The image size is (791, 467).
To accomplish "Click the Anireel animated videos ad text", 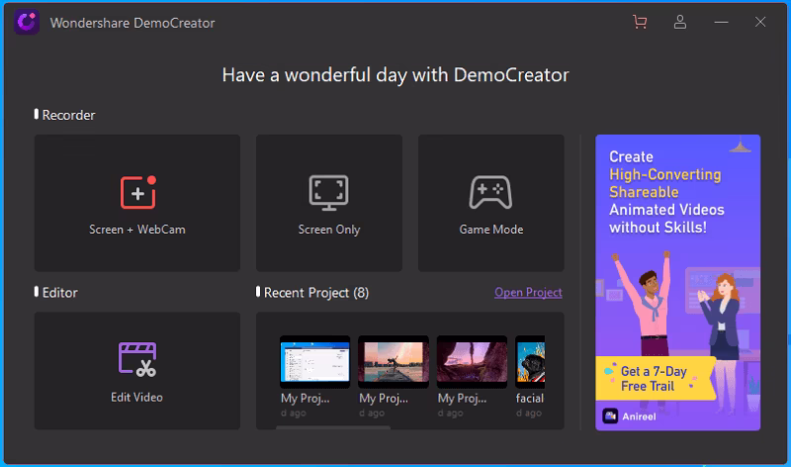I will click(666, 192).
